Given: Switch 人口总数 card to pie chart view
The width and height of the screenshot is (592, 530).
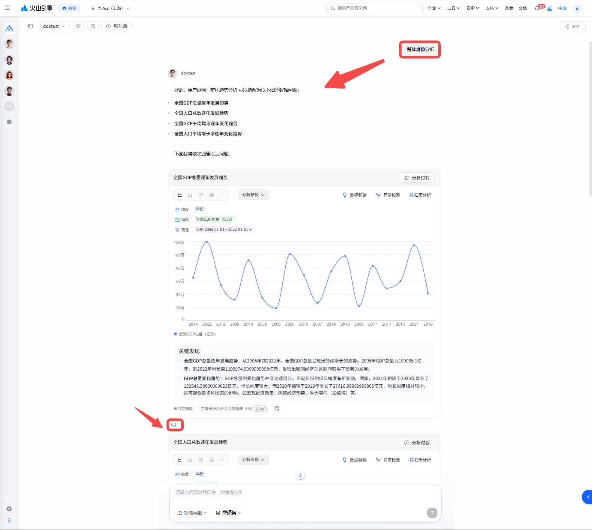Looking at the screenshot, I should pos(201,460).
